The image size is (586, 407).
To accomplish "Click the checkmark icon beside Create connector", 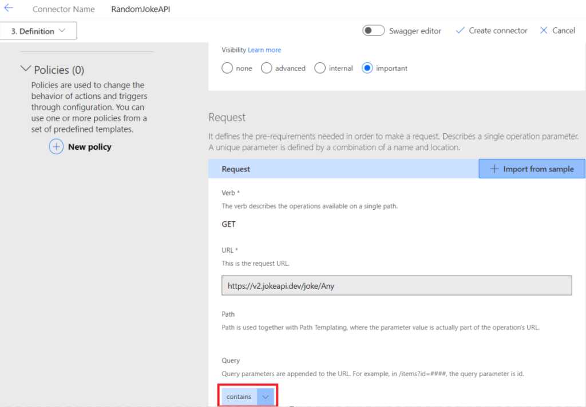I will pyautogui.click(x=460, y=31).
